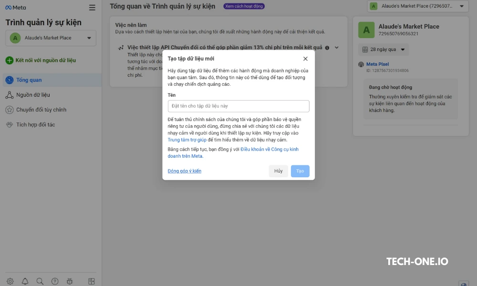
Task: Click the Việc nên làm heading
Action: pos(131,25)
